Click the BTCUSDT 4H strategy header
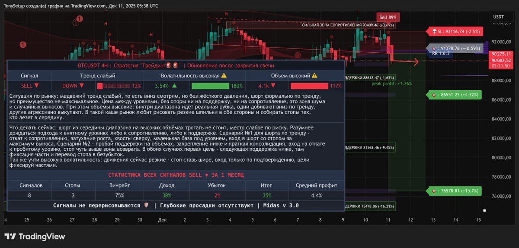Image resolution: width=519 pixels, height=248 pixels. pyautogui.click(x=176, y=66)
